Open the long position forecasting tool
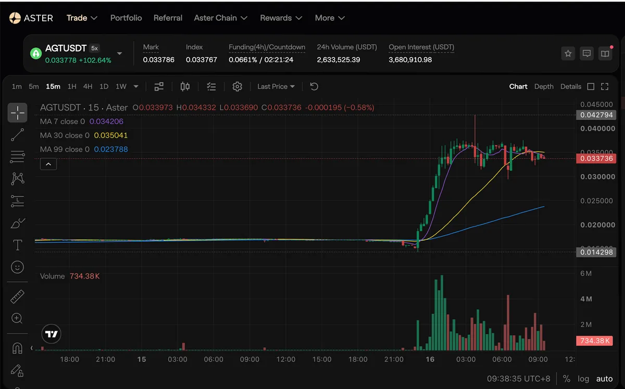 (17, 201)
